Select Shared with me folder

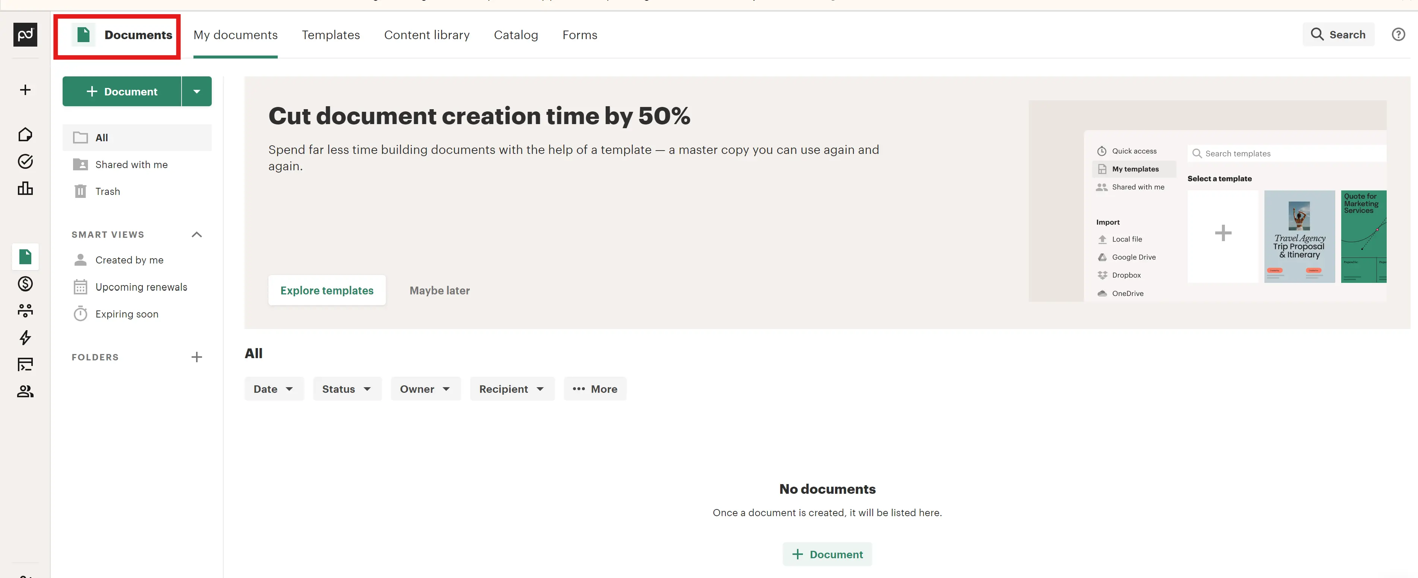131,165
